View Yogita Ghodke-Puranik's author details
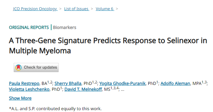This screenshot has width=213, height=112. 122,83
